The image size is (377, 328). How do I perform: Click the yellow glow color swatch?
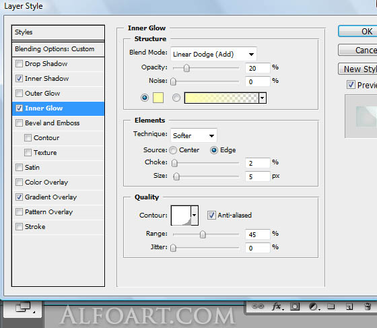click(x=158, y=98)
